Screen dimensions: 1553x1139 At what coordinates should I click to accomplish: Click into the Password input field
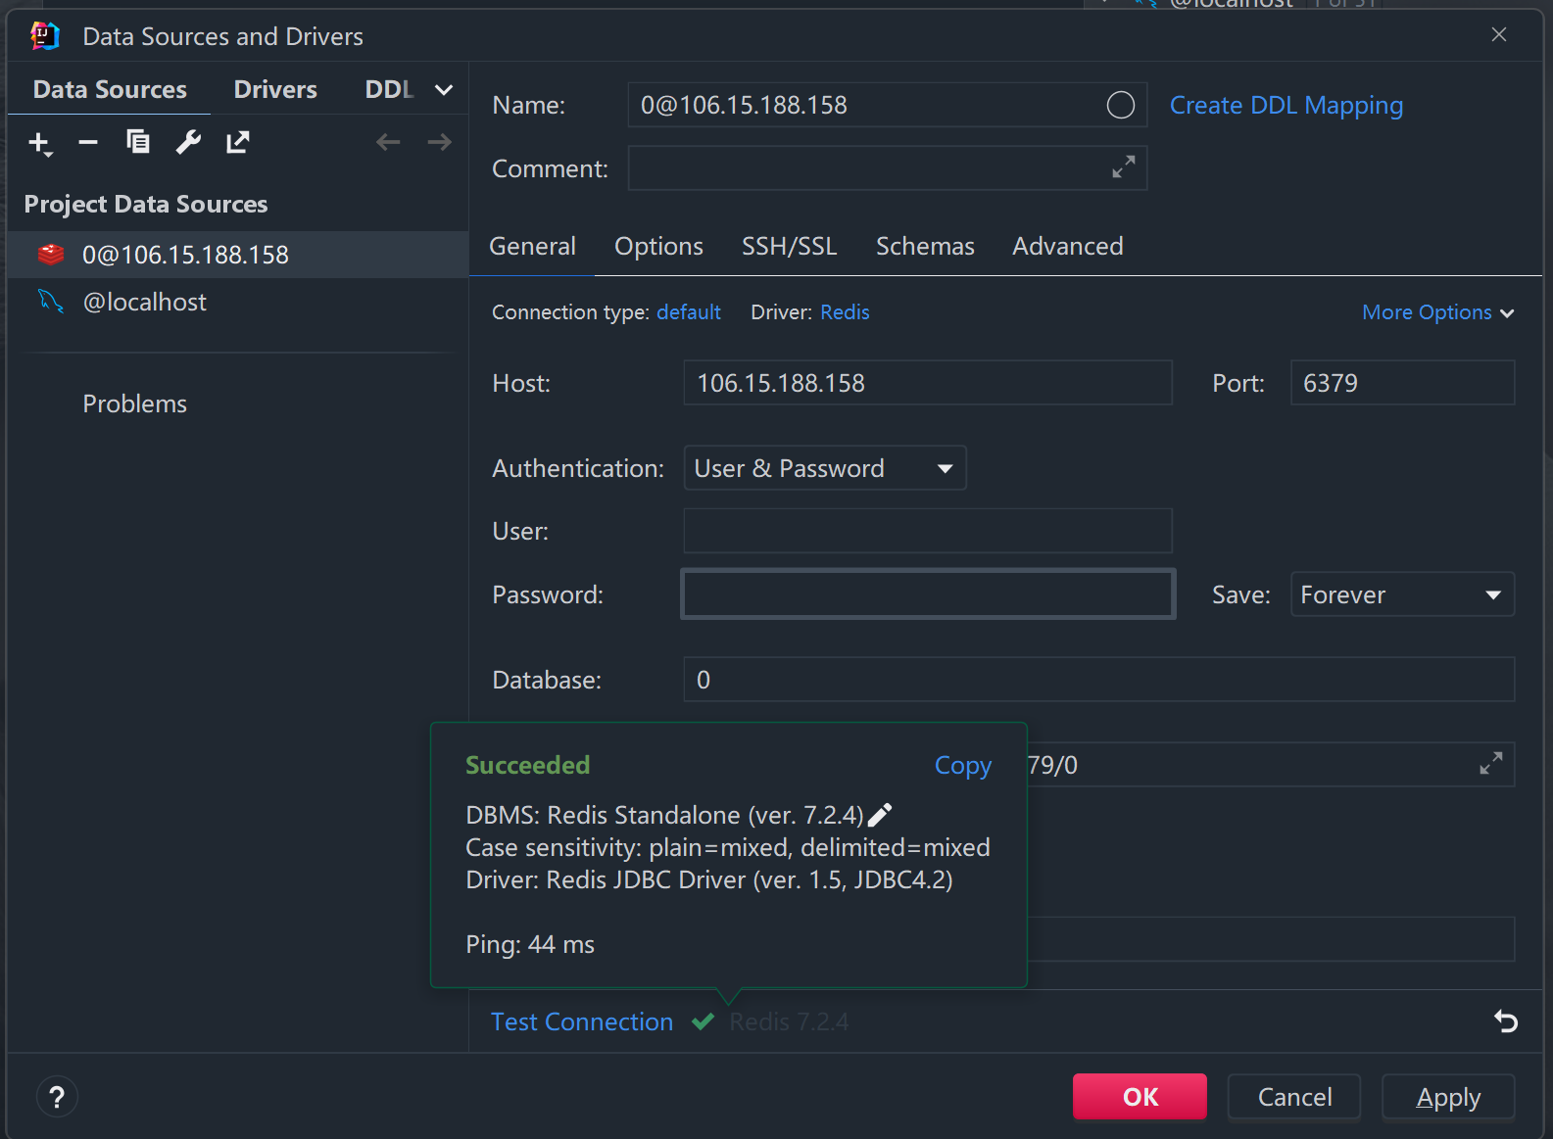pos(927,594)
